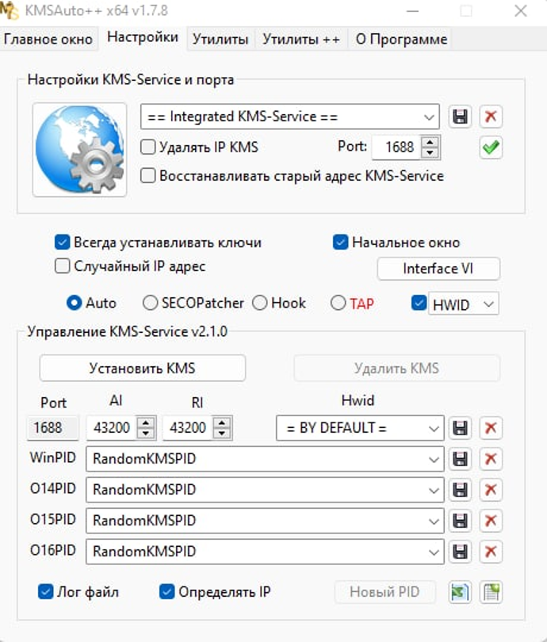Open the О Программе tab
The width and height of the screenshot is (547, 642).
point(401,40)
